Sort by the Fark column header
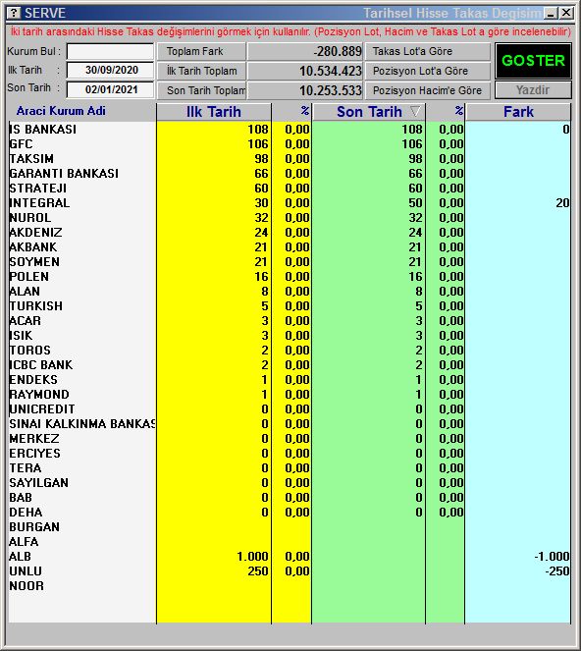 pos(518,112)
